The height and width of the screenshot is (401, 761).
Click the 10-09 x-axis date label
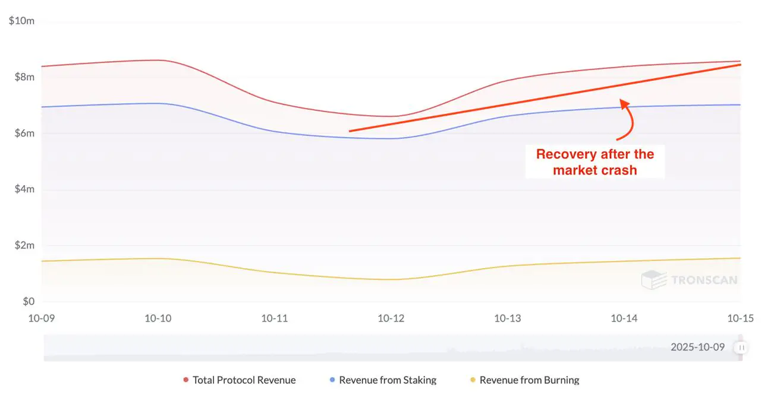tap(41, 319)
